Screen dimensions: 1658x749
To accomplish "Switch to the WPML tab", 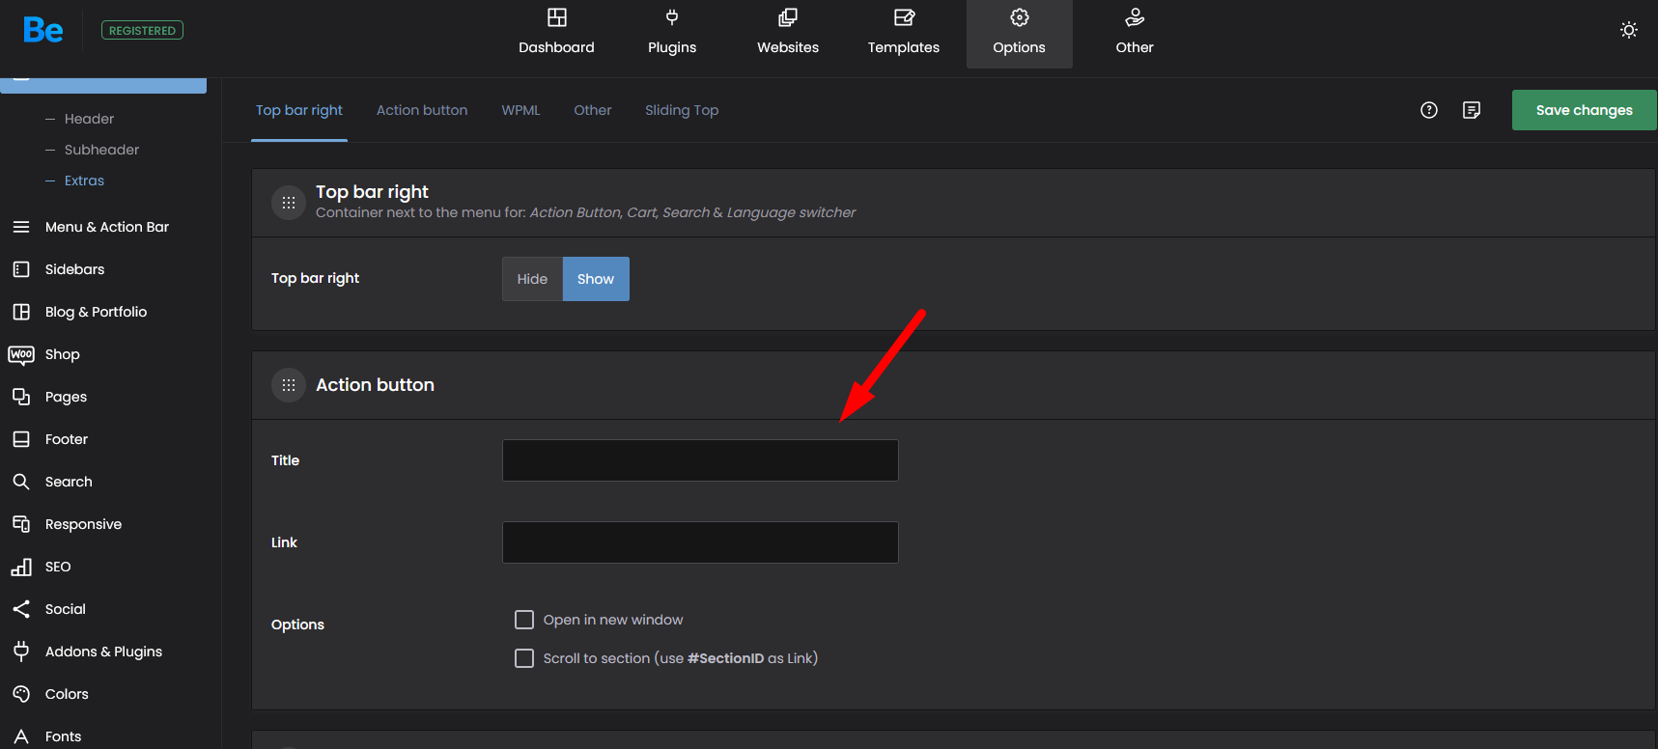I will pyautogui.click(x=520, y=110).
